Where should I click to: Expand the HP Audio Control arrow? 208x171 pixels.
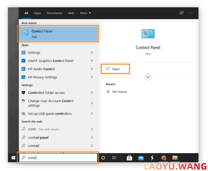(x=92, y=69)
